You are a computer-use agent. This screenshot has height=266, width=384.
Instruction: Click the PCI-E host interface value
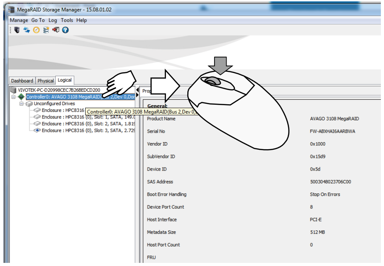316,220
